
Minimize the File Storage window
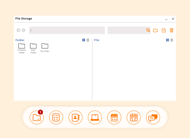166,19
